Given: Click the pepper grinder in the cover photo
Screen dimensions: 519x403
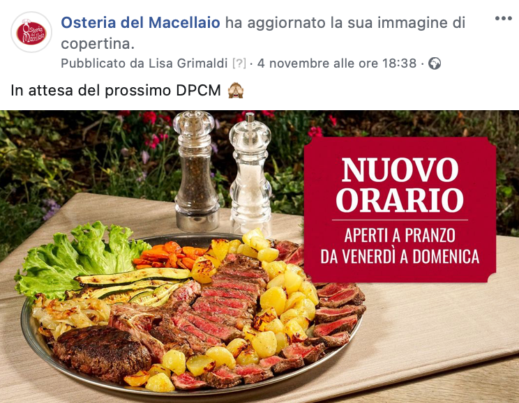Looking at the screenshot, I should 196,171.
